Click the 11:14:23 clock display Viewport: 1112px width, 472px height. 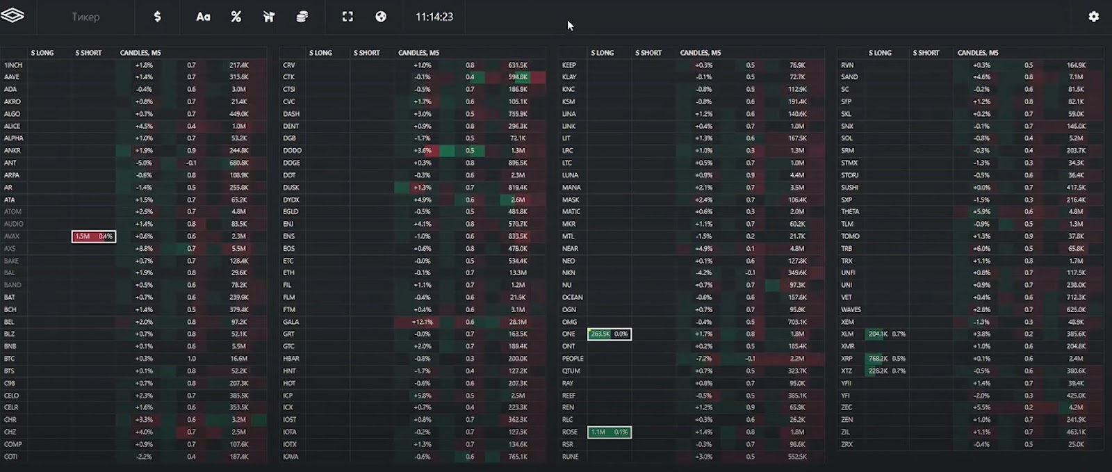click(x=434, y=17)
